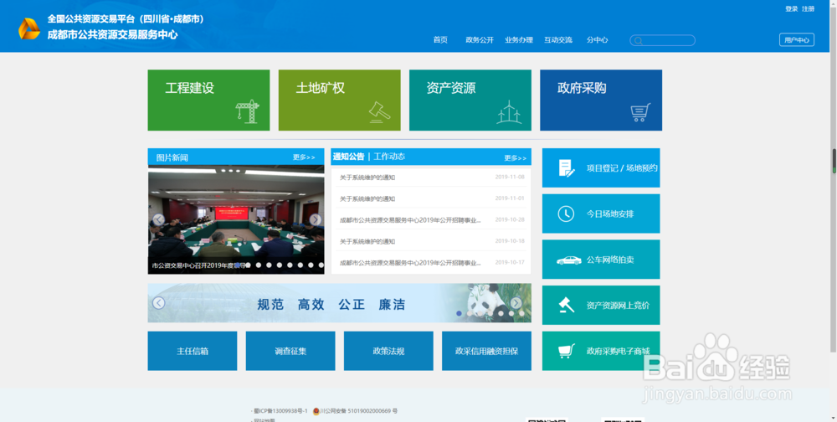Click the 规范 高效 公正 廉洁 banner
Screen dimensions: 837x422
pos(340,303)
